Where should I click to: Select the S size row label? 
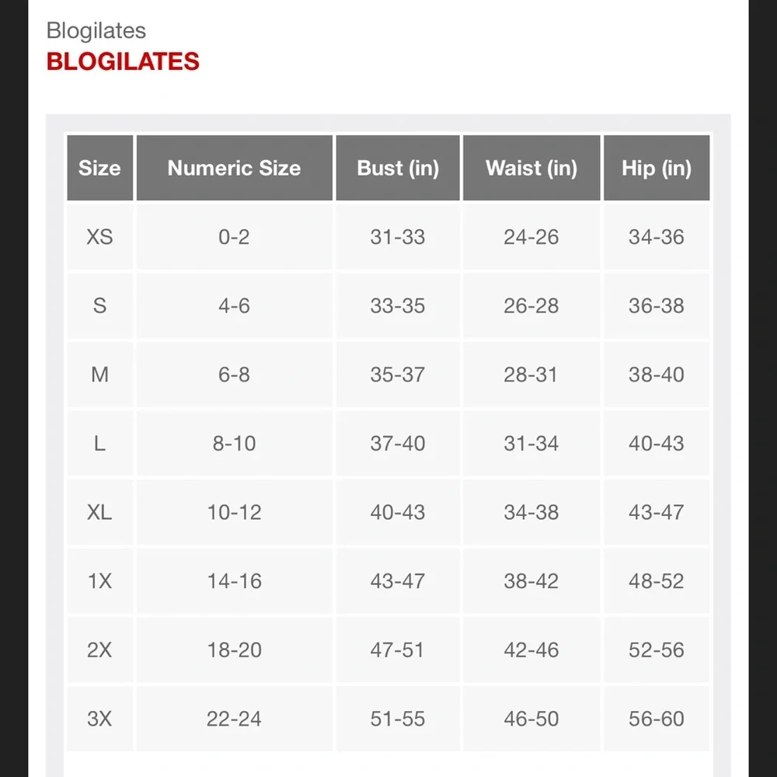(x=99, y=305)
